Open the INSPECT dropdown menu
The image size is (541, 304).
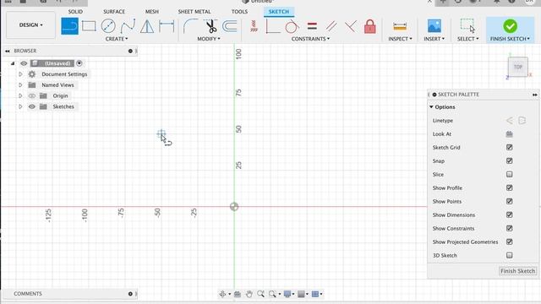click(400, 39)
